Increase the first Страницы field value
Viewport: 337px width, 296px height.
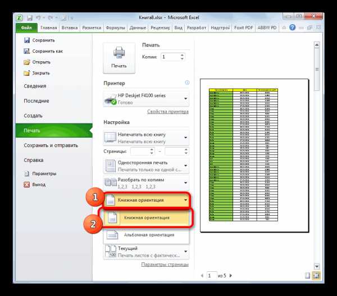(x=152, y=149)
